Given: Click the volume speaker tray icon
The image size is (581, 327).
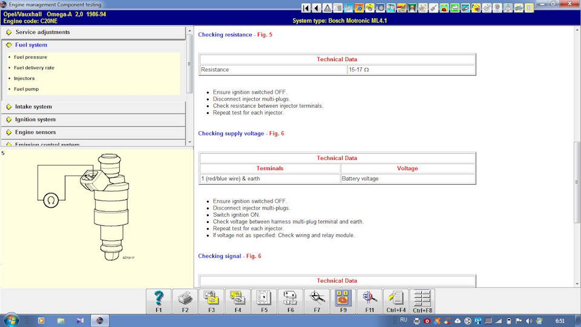Looking at the screenshot, I should click(x=529, y=321).
